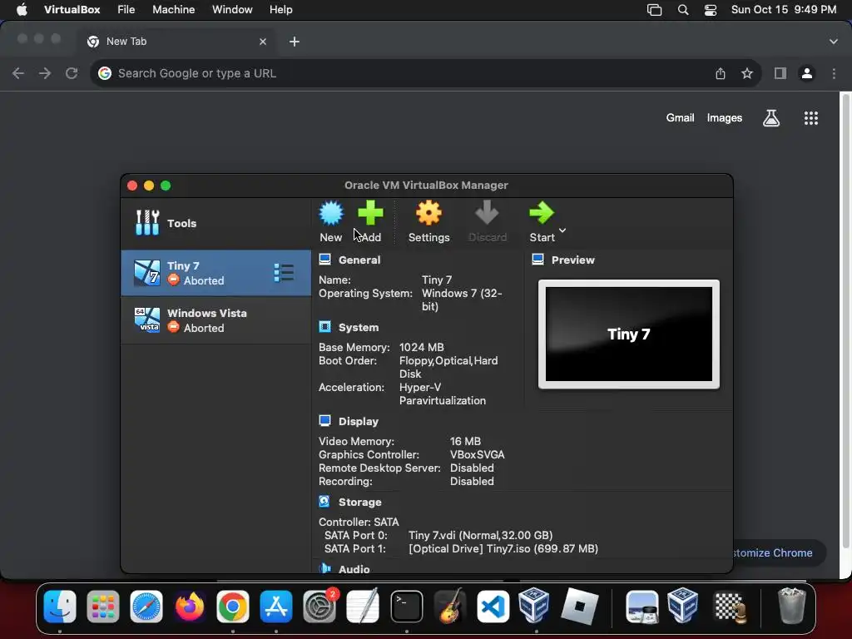Open Spotlight search in menu bar
Viewport: 852px width, 639px height.
pos(683,10)
